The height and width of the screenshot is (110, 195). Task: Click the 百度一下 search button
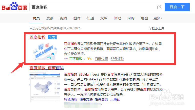point(177,7)
